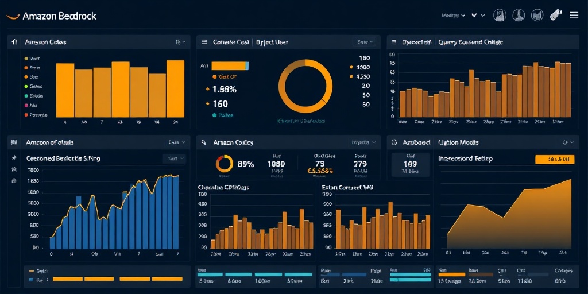The height and width of the screenshot is (294, 588).
Task: Click the briefcase icon in the left sidebar
Action: pos(14,181)
